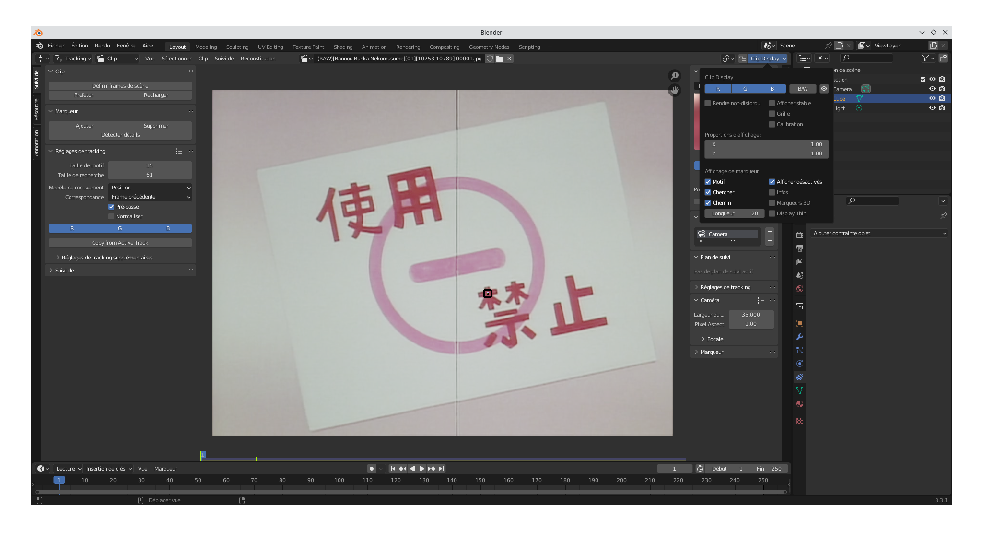Click the Définir frames de scène button

coord(120,86)
